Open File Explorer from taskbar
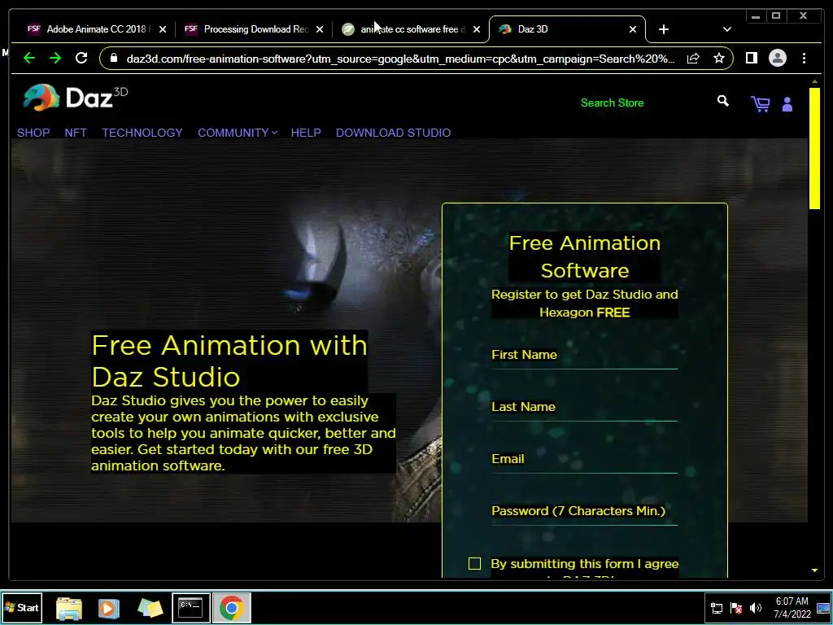Image resolution: width=833 pixels, height=625 pixels. (69, 608)
